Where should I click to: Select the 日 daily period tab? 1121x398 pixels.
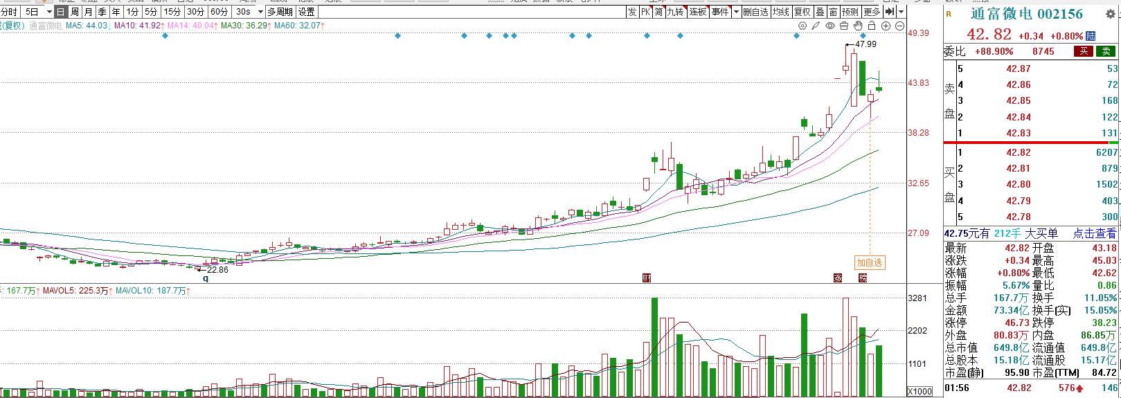click(x=61, y=12)
